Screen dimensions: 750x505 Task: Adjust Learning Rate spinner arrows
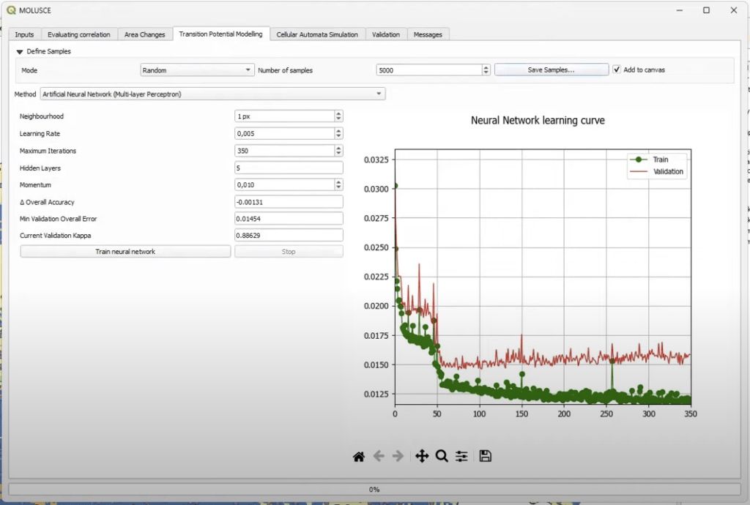[x=338, y=133]
